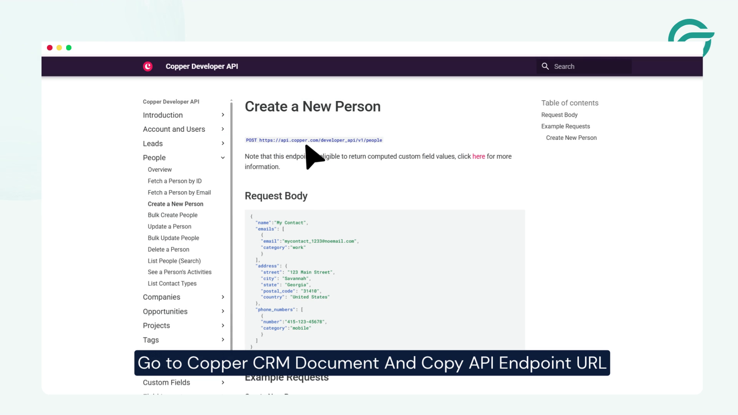Screen dimensions: 738x415
Task: Open the Leads sidebar item
Action: coord(153,143)
